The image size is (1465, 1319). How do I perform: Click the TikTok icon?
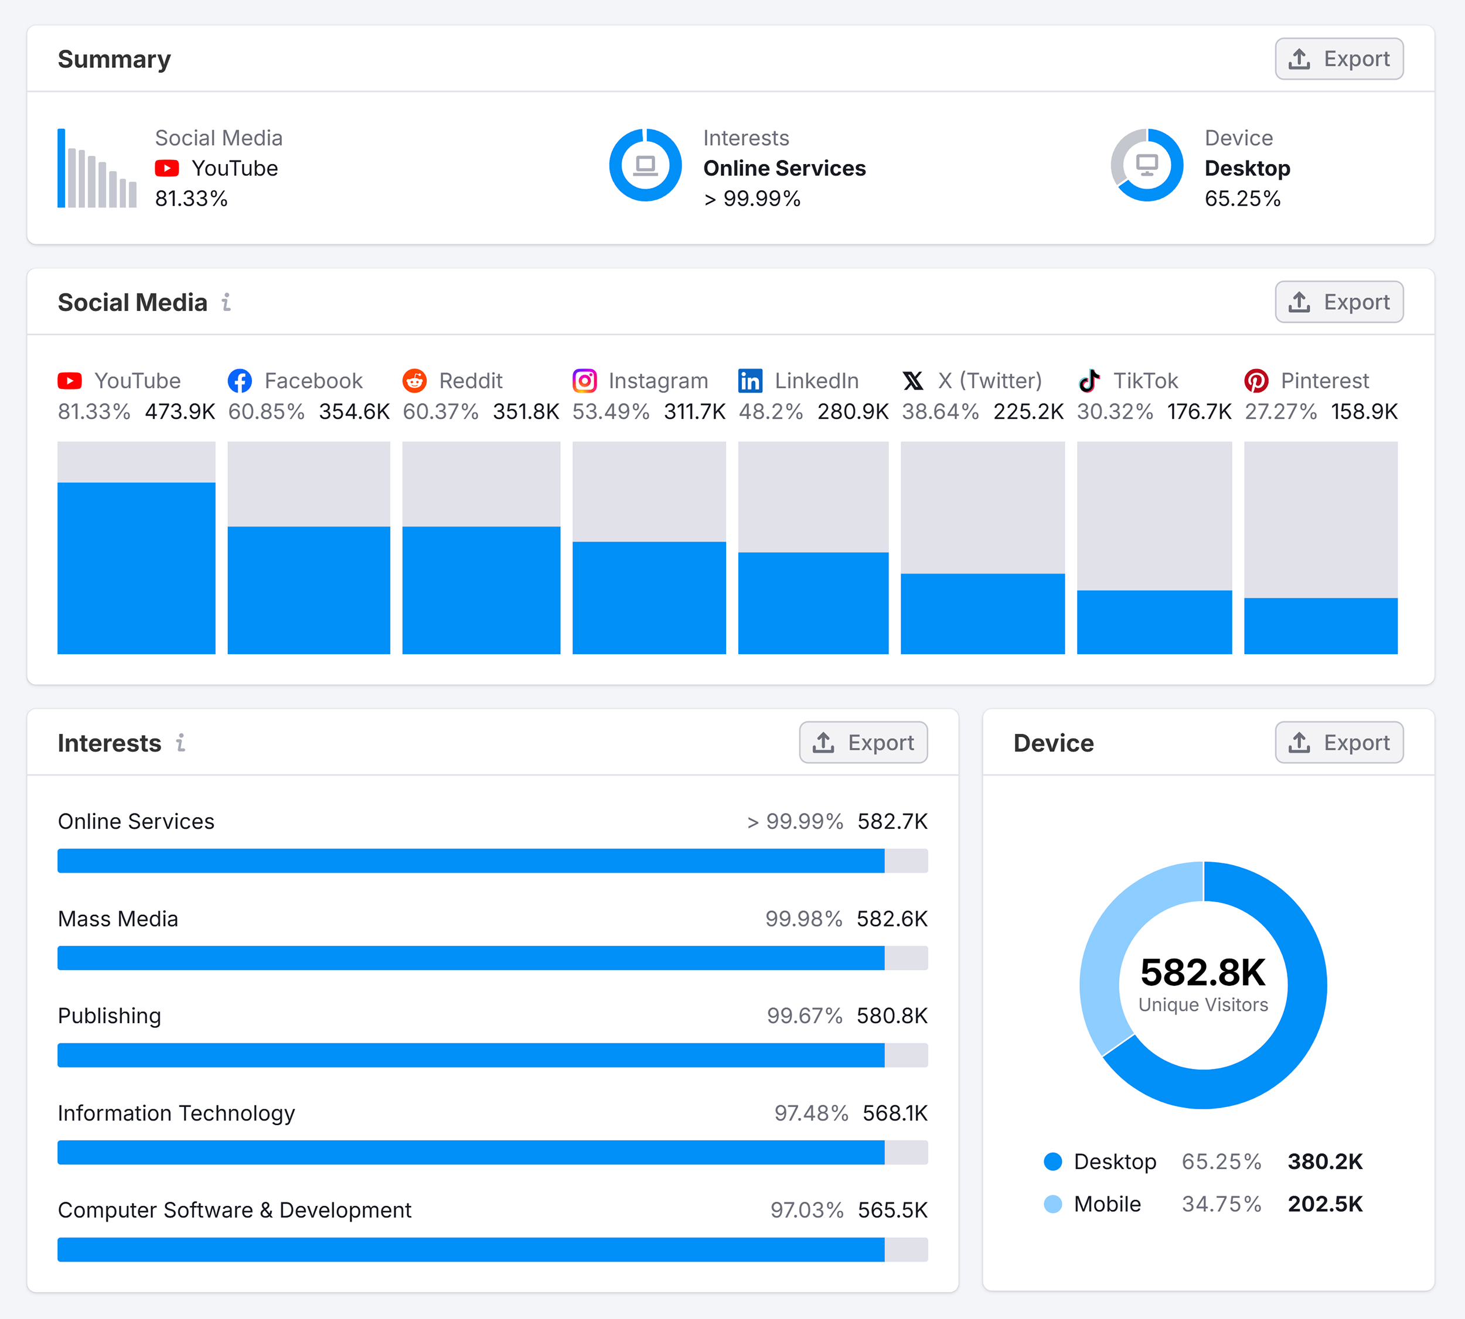[x=1090, y=381]
